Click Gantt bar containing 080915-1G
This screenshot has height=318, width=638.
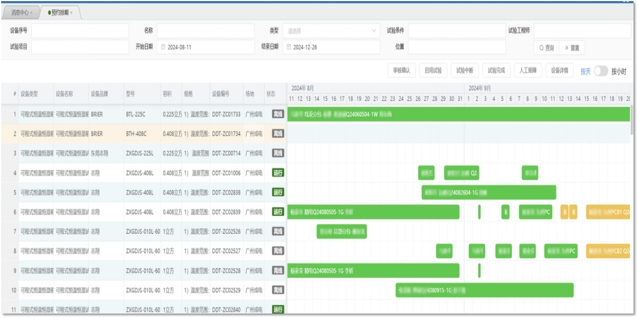[485, 290]
